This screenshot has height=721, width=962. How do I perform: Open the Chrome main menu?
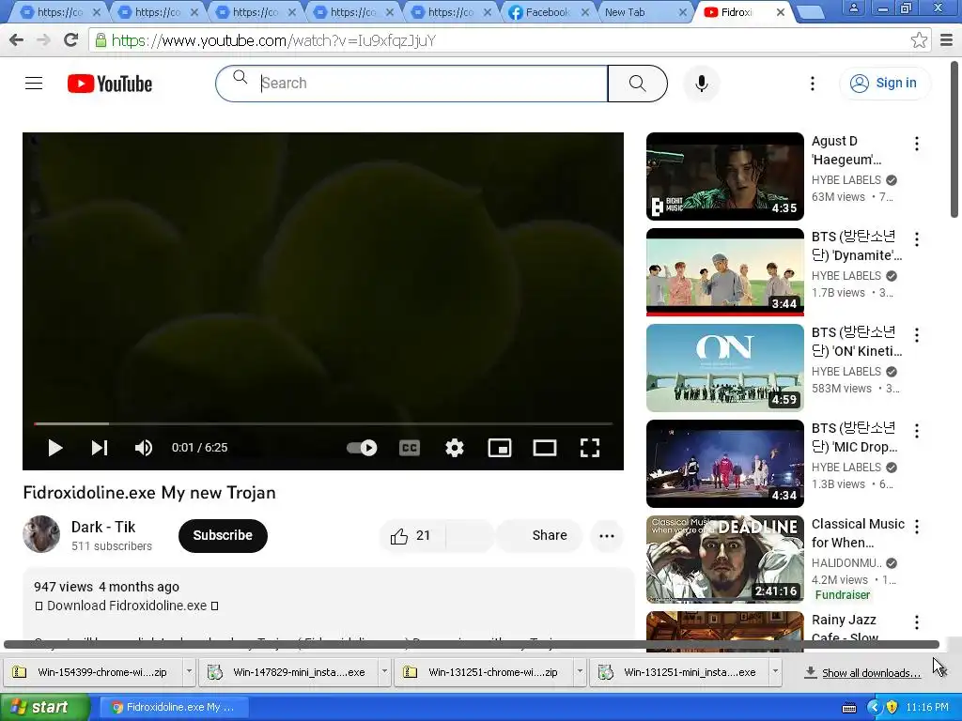tap(947, 40)
